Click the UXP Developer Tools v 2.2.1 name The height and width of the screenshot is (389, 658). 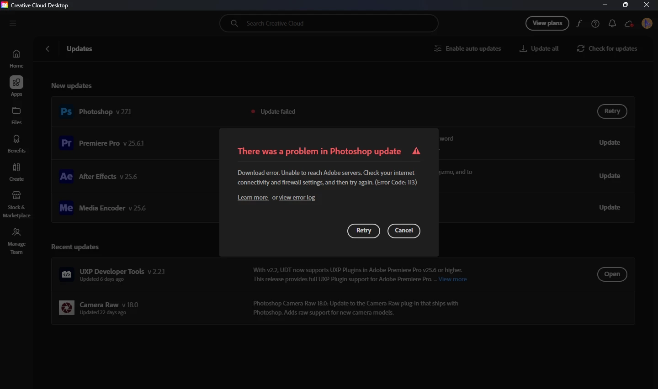[122, 271]
